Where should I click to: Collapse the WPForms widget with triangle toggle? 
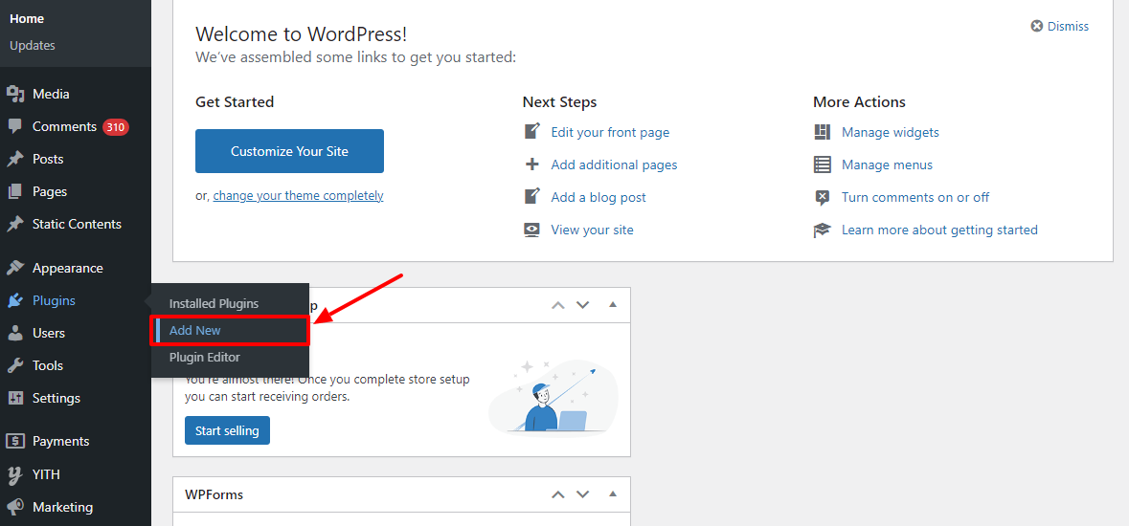pyautogui.click(x=613, y=494)
